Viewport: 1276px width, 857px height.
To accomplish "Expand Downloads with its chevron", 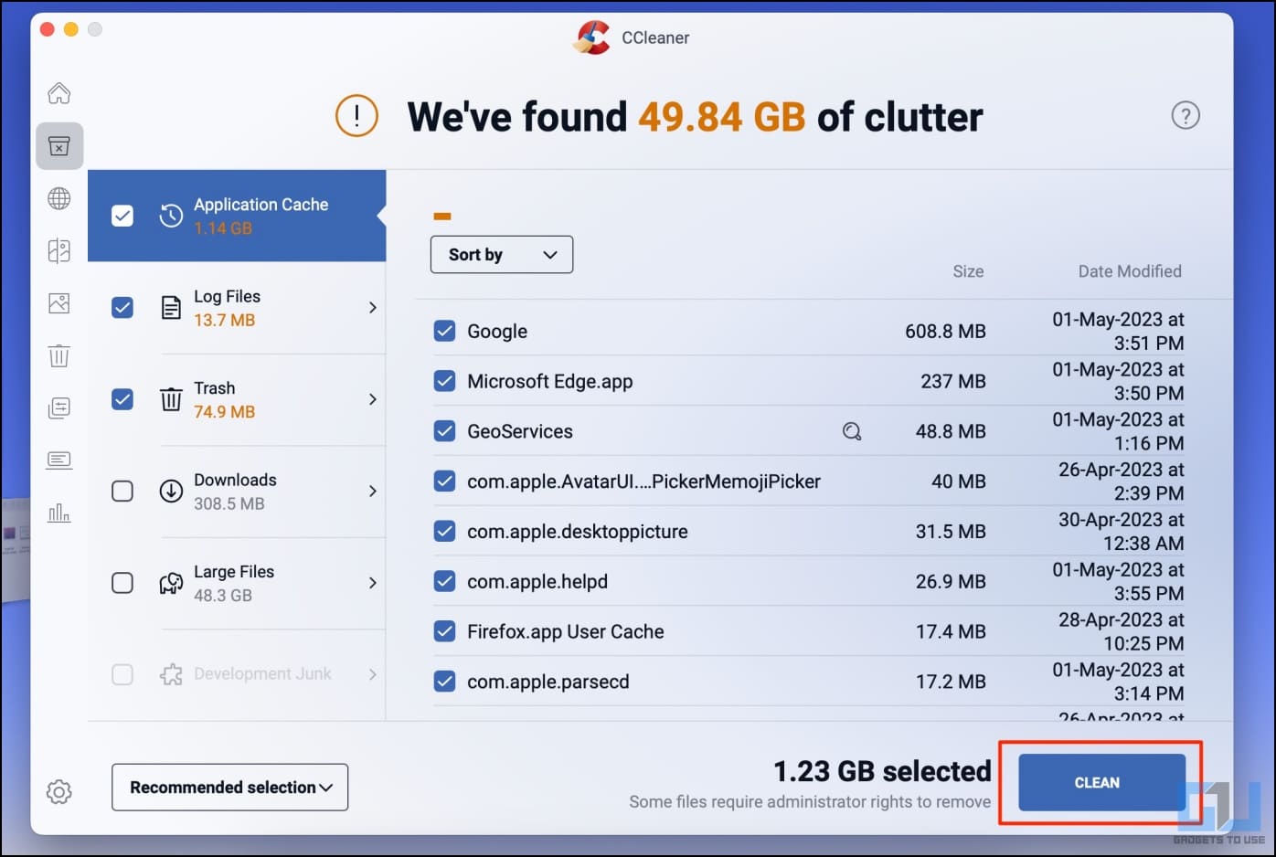I will tap(372, 491).
